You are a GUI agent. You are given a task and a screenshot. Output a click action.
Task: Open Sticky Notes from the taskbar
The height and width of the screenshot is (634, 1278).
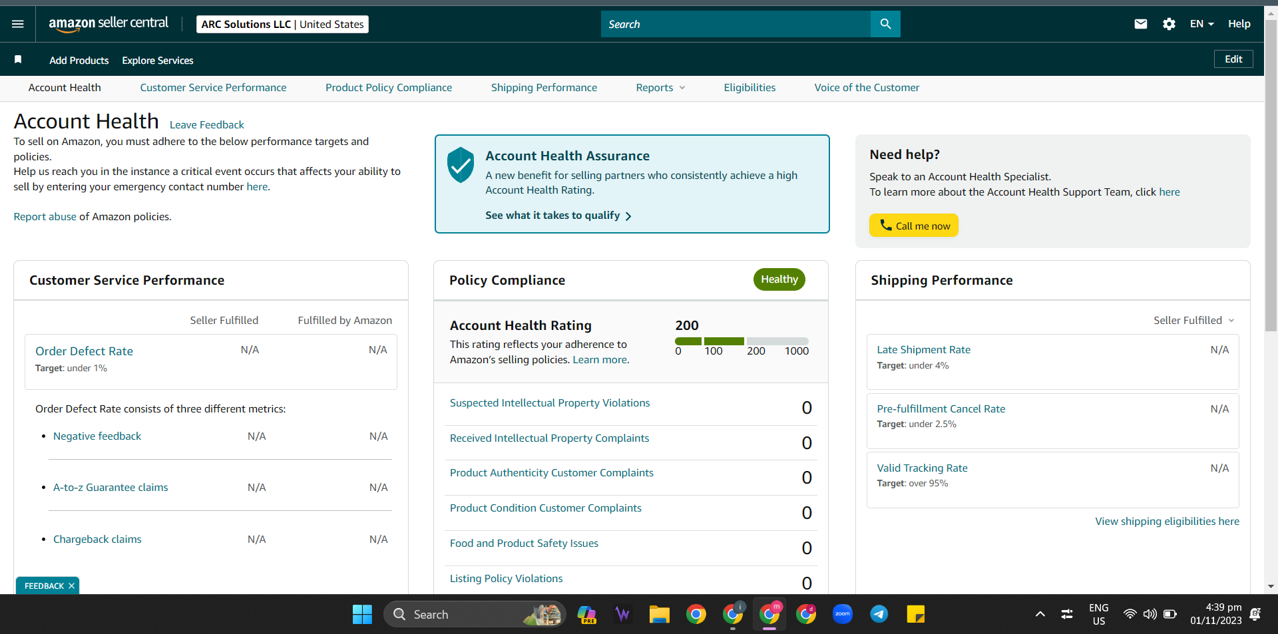click(x=916, y=614)
